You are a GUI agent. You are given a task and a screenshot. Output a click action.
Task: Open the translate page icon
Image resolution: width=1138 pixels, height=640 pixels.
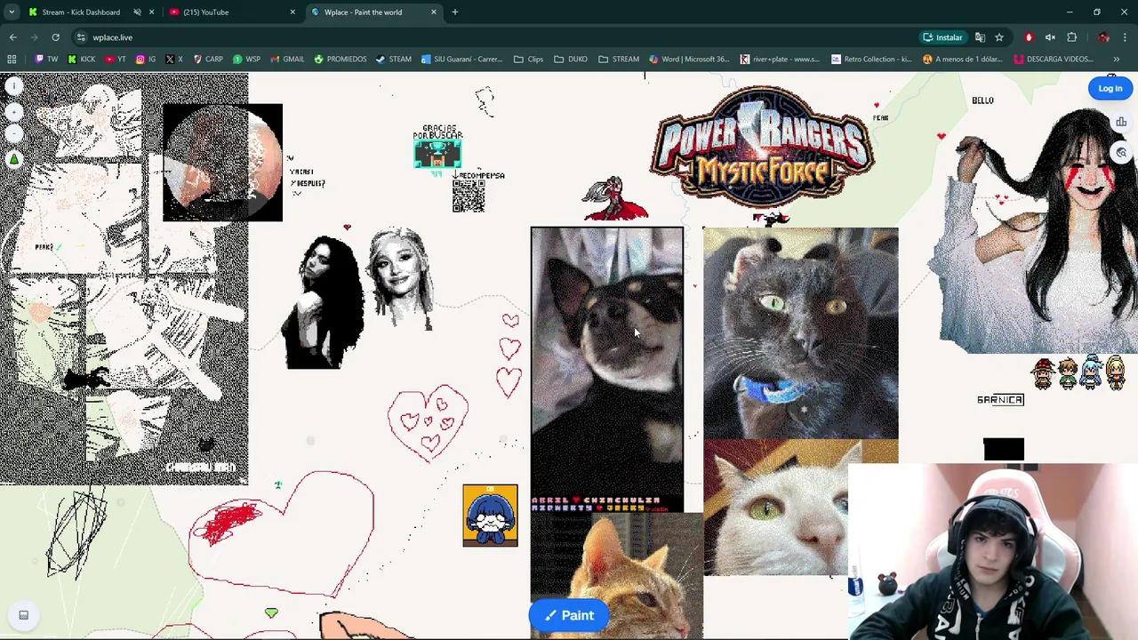click(x=980, y=37)
